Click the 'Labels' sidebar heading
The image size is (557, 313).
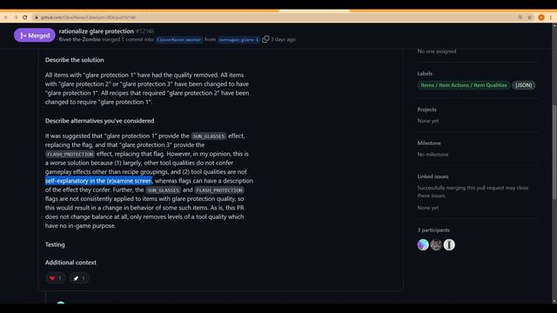point(425,73)
